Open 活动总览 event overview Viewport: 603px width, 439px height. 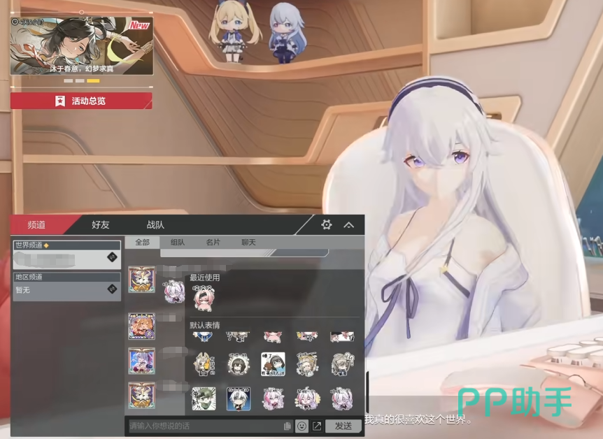(81, 101)
